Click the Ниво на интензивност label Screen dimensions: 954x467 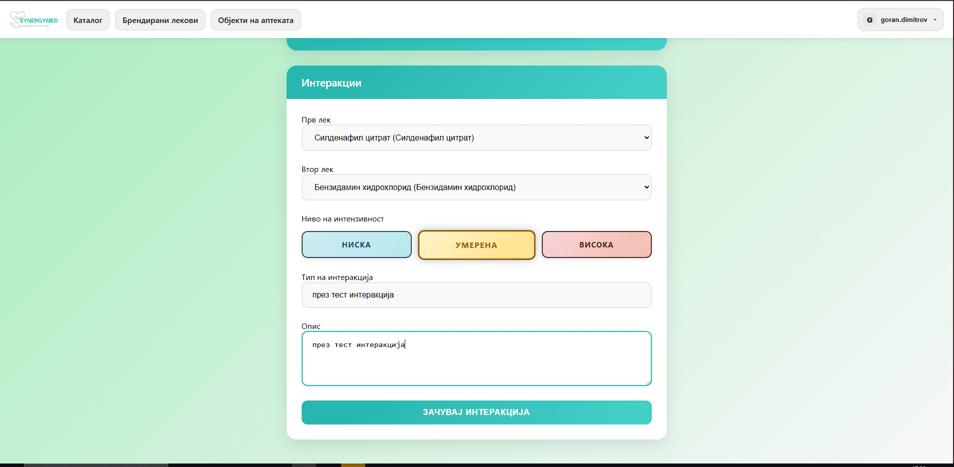(343, 219)
